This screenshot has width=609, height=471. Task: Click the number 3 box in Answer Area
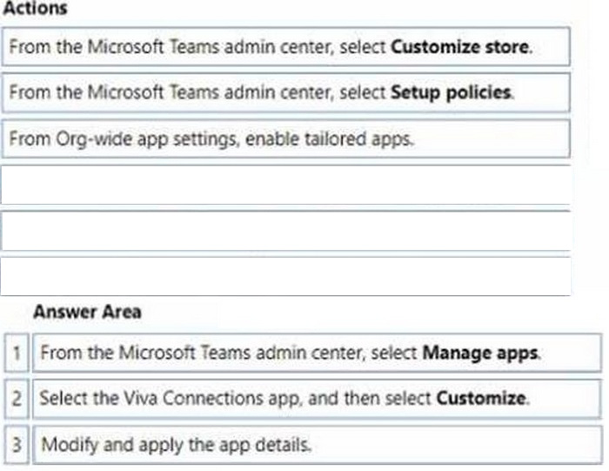[x=17, y=445]
